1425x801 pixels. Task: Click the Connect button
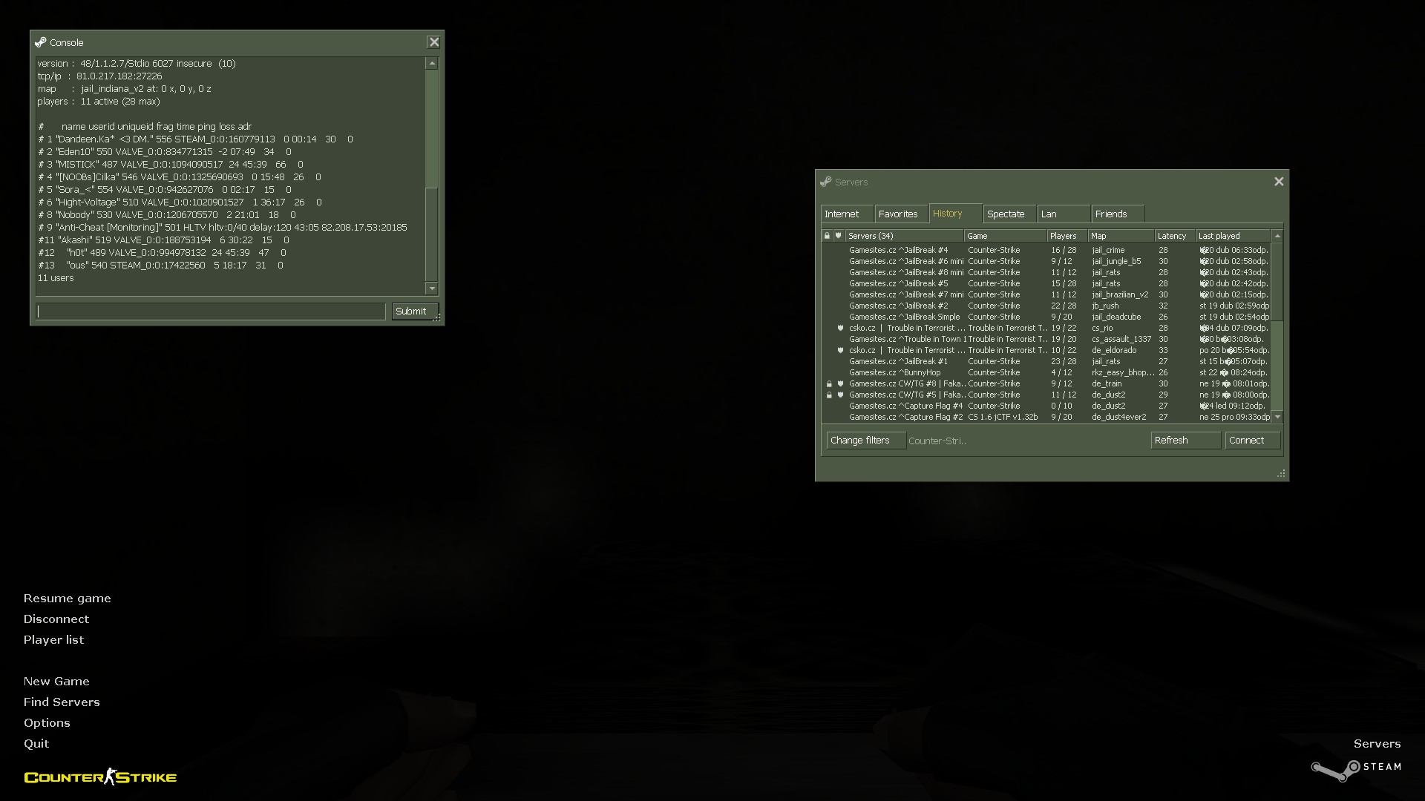pyautogui.click(x=1253, y=441)
